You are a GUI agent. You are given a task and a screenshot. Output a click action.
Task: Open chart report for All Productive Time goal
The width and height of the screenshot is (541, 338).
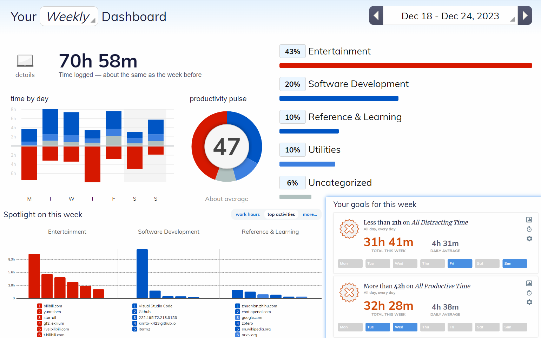pos(529,284)
